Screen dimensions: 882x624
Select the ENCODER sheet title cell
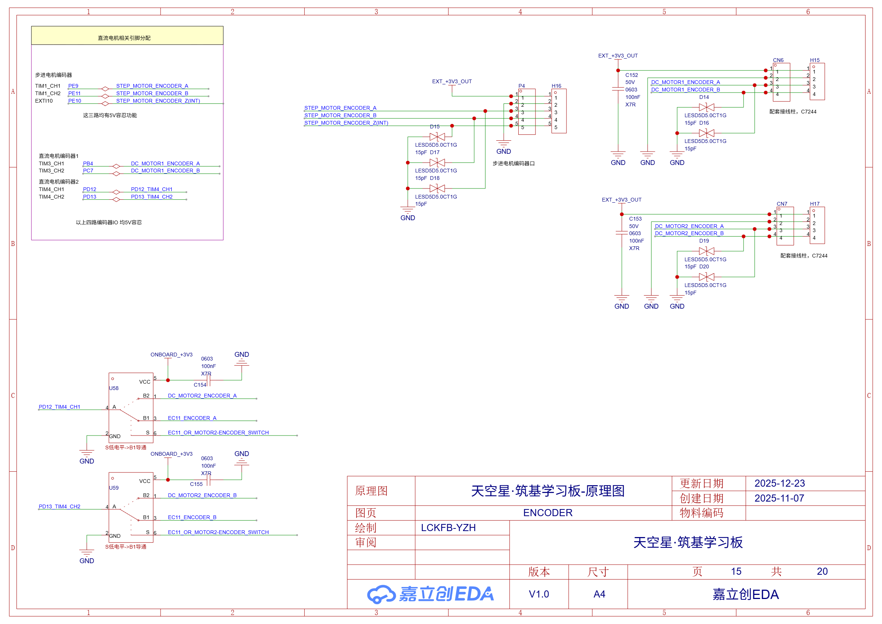click(x=547, y=512)
